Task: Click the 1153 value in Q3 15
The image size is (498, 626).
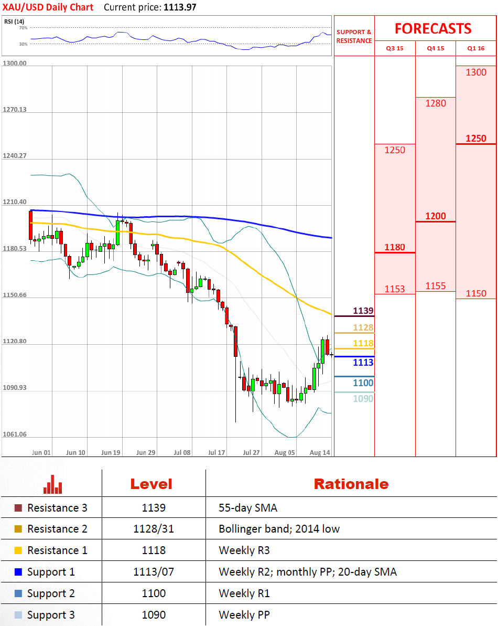Action: (395, 289)
